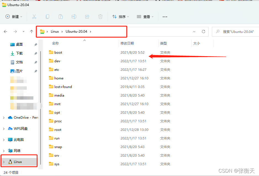The width and height of the screenshot is (259, 176).
Task: Open the 排序 sort dropdown
Action: (121, 17)
